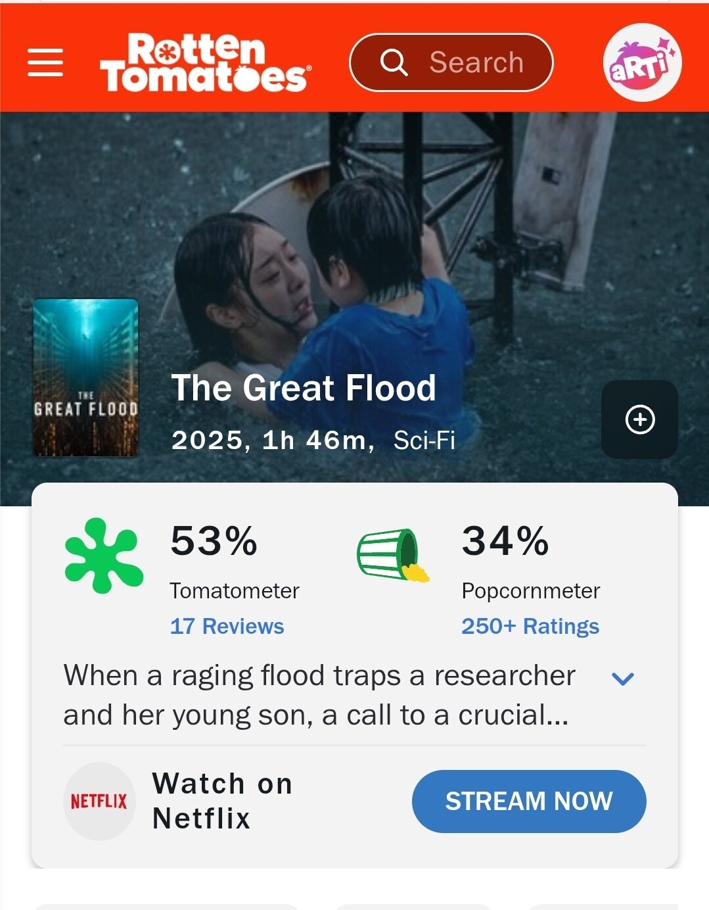Open the 250+ Ratings link
The width and height of the screenshot is (709, 910).
pos(530,626)
